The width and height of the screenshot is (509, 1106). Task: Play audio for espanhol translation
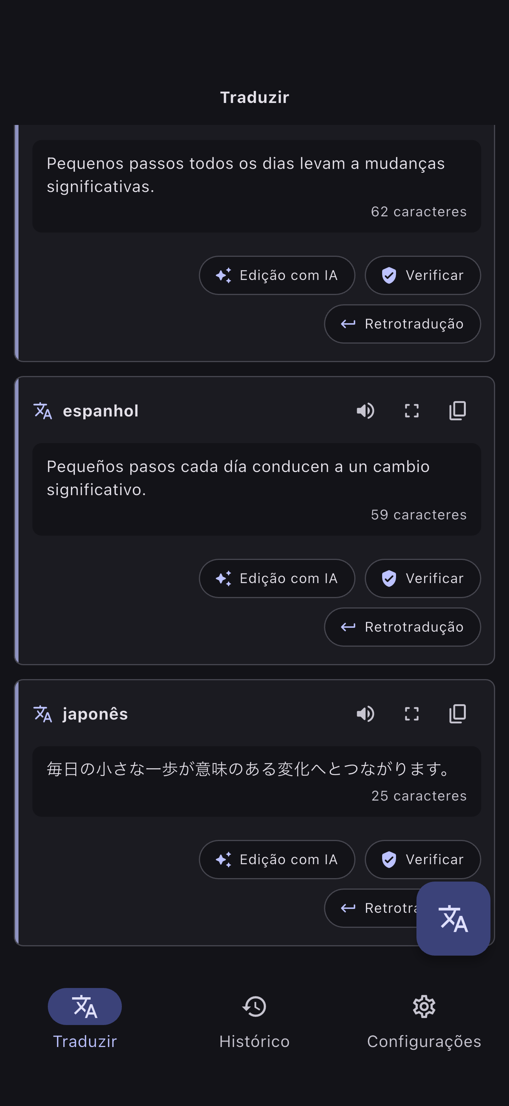pyautogui.click(x=366, y=411)
